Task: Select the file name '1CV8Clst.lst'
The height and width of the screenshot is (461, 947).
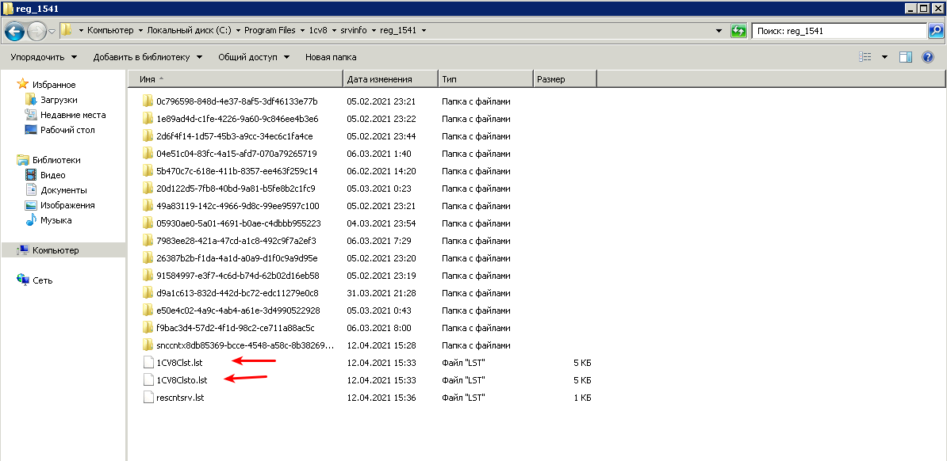Action: point(178,364)
